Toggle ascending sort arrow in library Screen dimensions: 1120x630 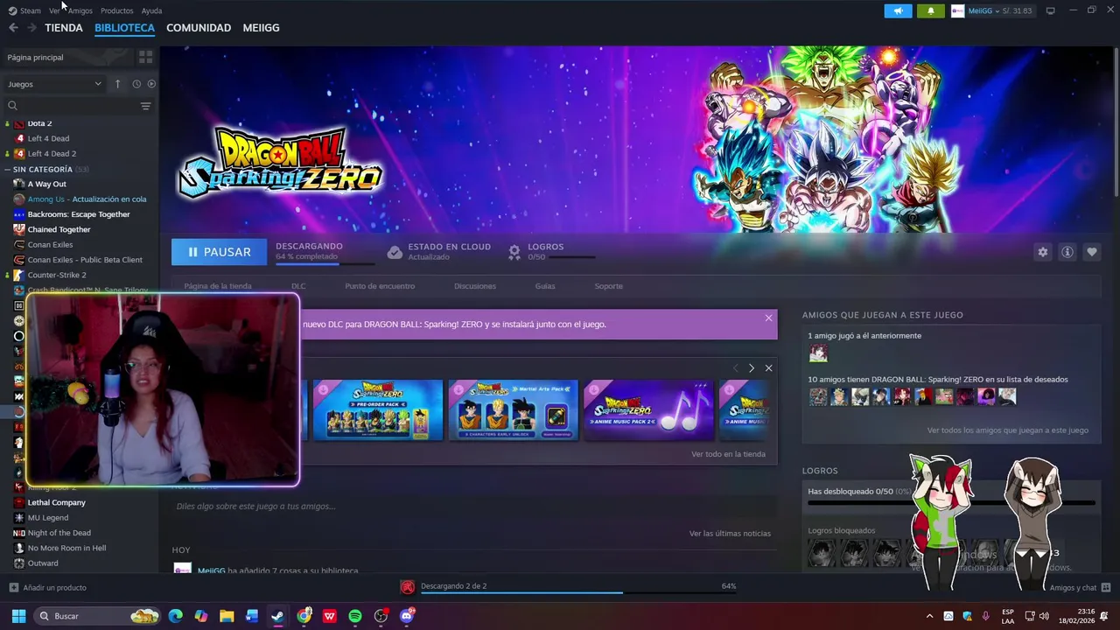point(117,84)
